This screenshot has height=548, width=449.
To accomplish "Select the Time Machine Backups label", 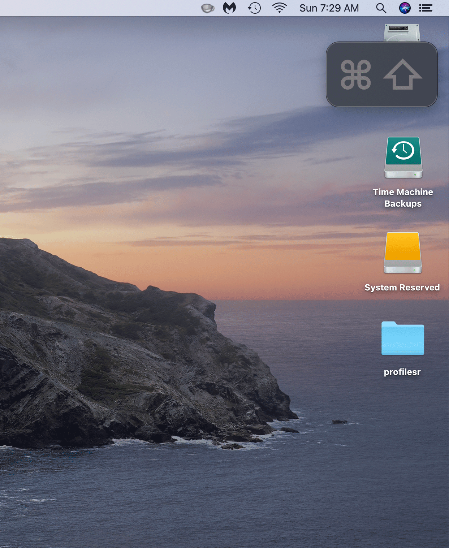I will tap(403, 198).
